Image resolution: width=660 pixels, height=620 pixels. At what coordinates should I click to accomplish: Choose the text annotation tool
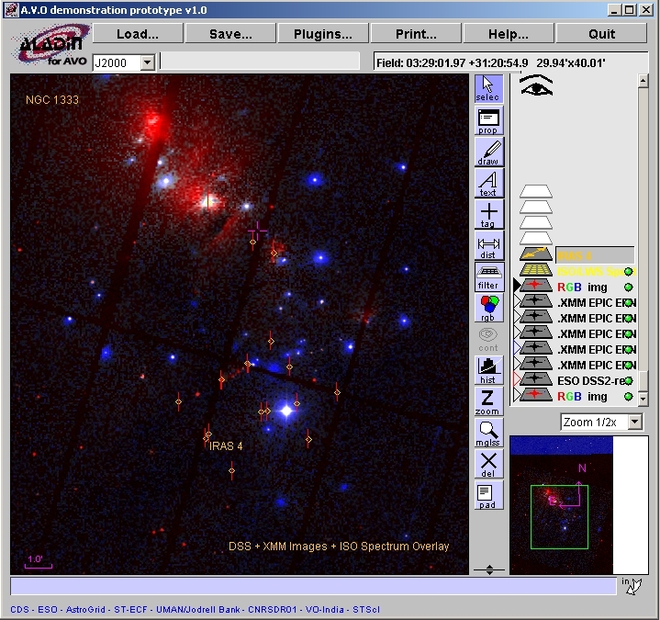click(x=487, y=183)
